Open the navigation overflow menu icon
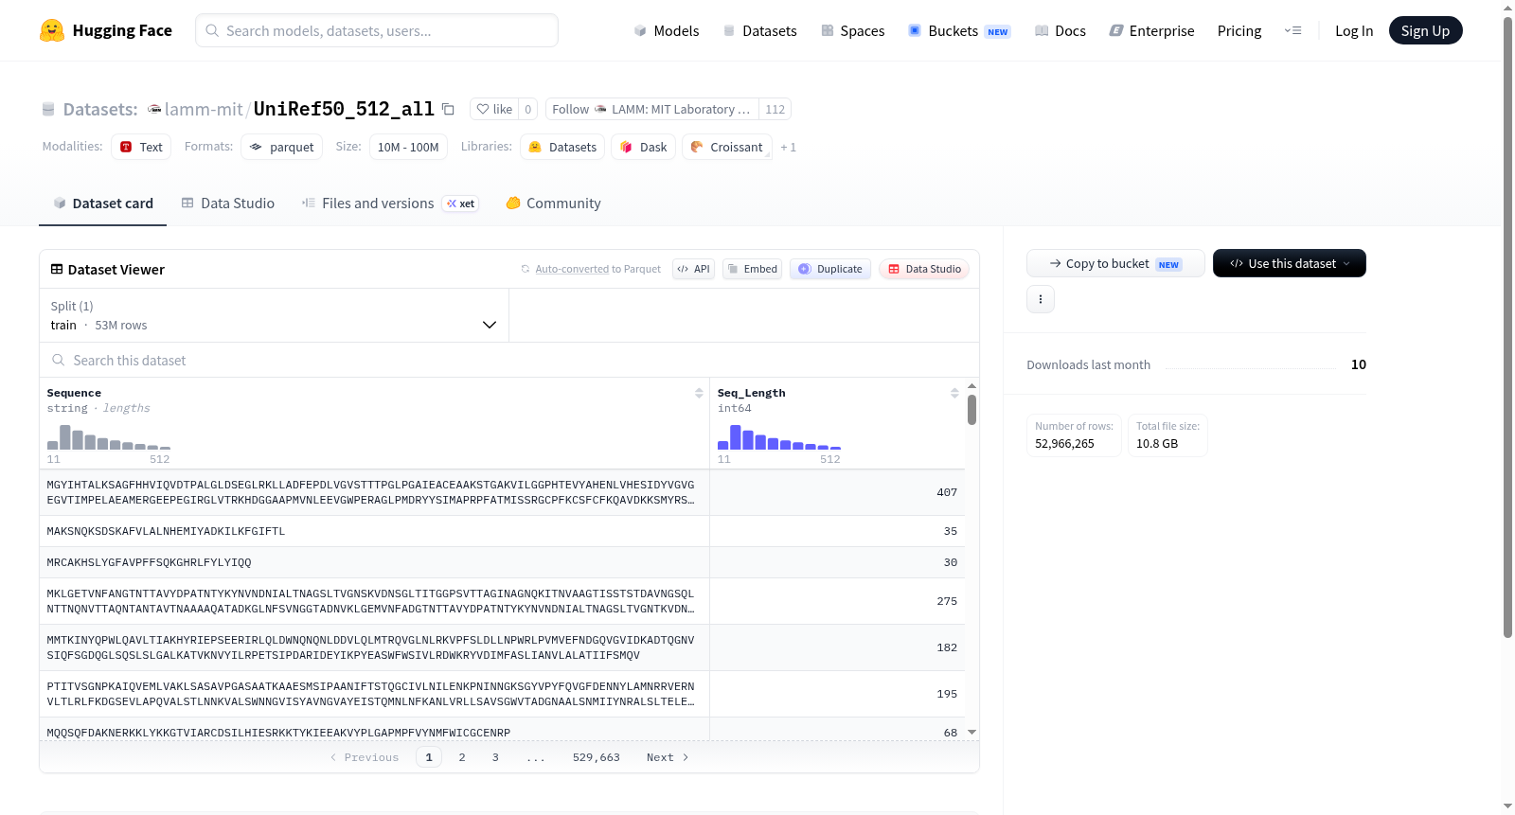This screenshot has height=815, width=1515. click(x=1292, y=30)
